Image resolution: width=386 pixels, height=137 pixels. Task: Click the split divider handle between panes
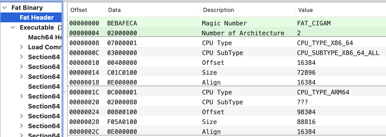pyautogui.click(x=65, y=92)
